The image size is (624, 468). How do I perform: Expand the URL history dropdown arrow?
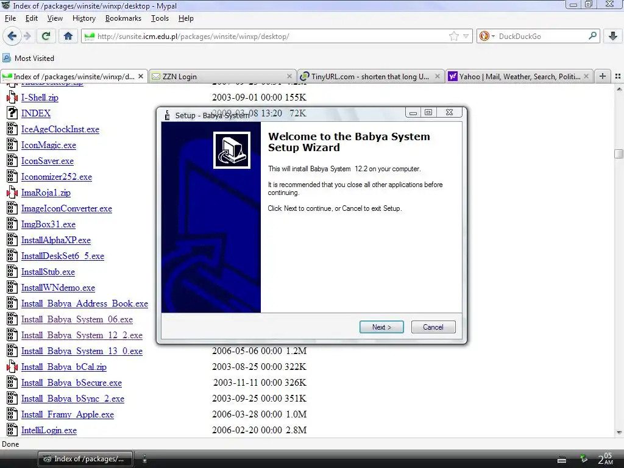466,36
